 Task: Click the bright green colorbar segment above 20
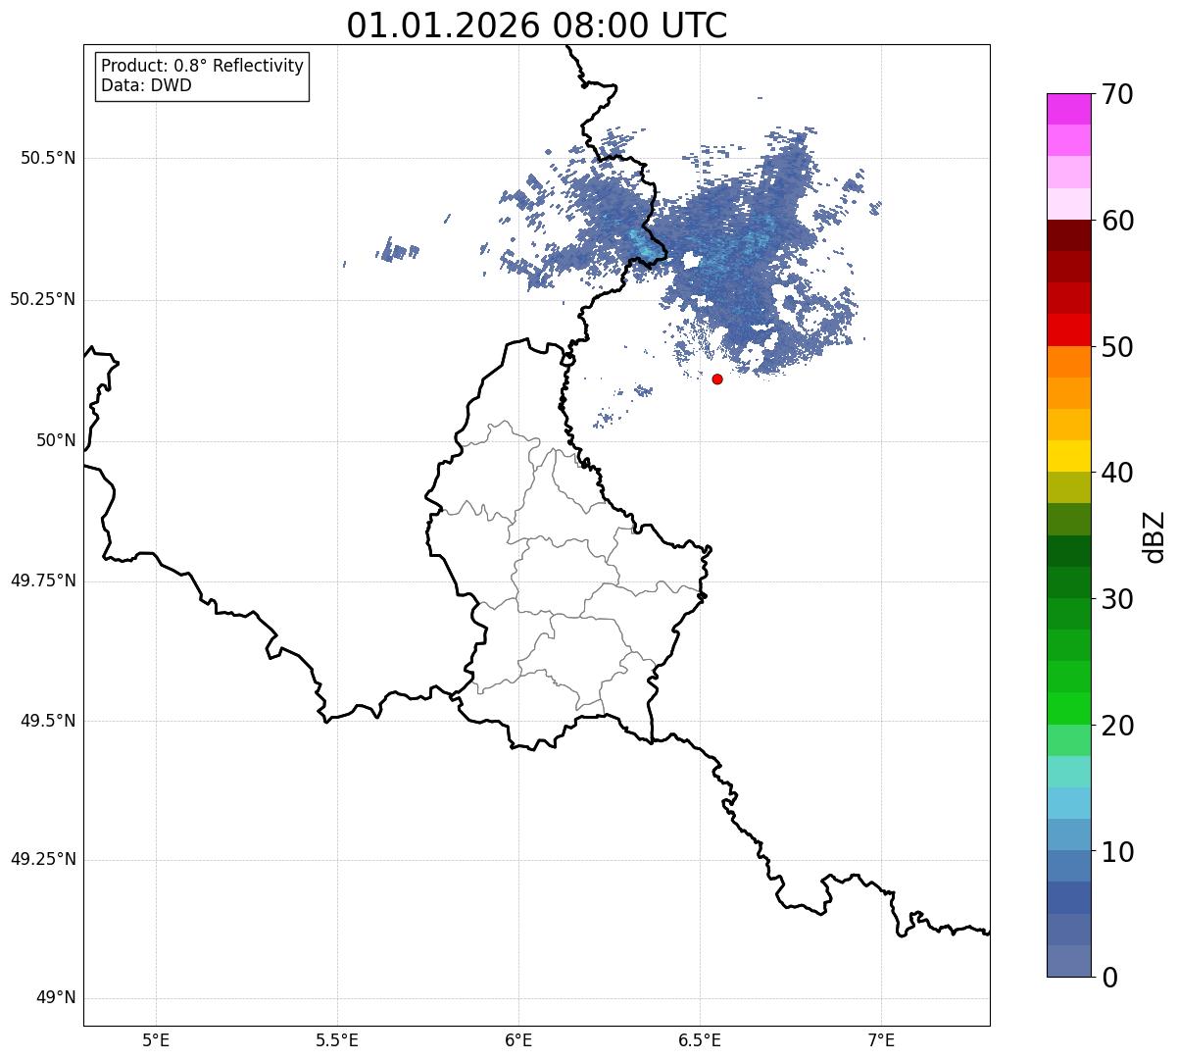click(1069, 708)
